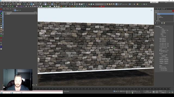Open the render preset dropdown in toolbar
Screen dimensions: 174x97
click(101, 4)
